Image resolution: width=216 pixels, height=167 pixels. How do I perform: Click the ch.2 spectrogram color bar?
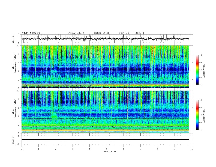coord(197,115)
